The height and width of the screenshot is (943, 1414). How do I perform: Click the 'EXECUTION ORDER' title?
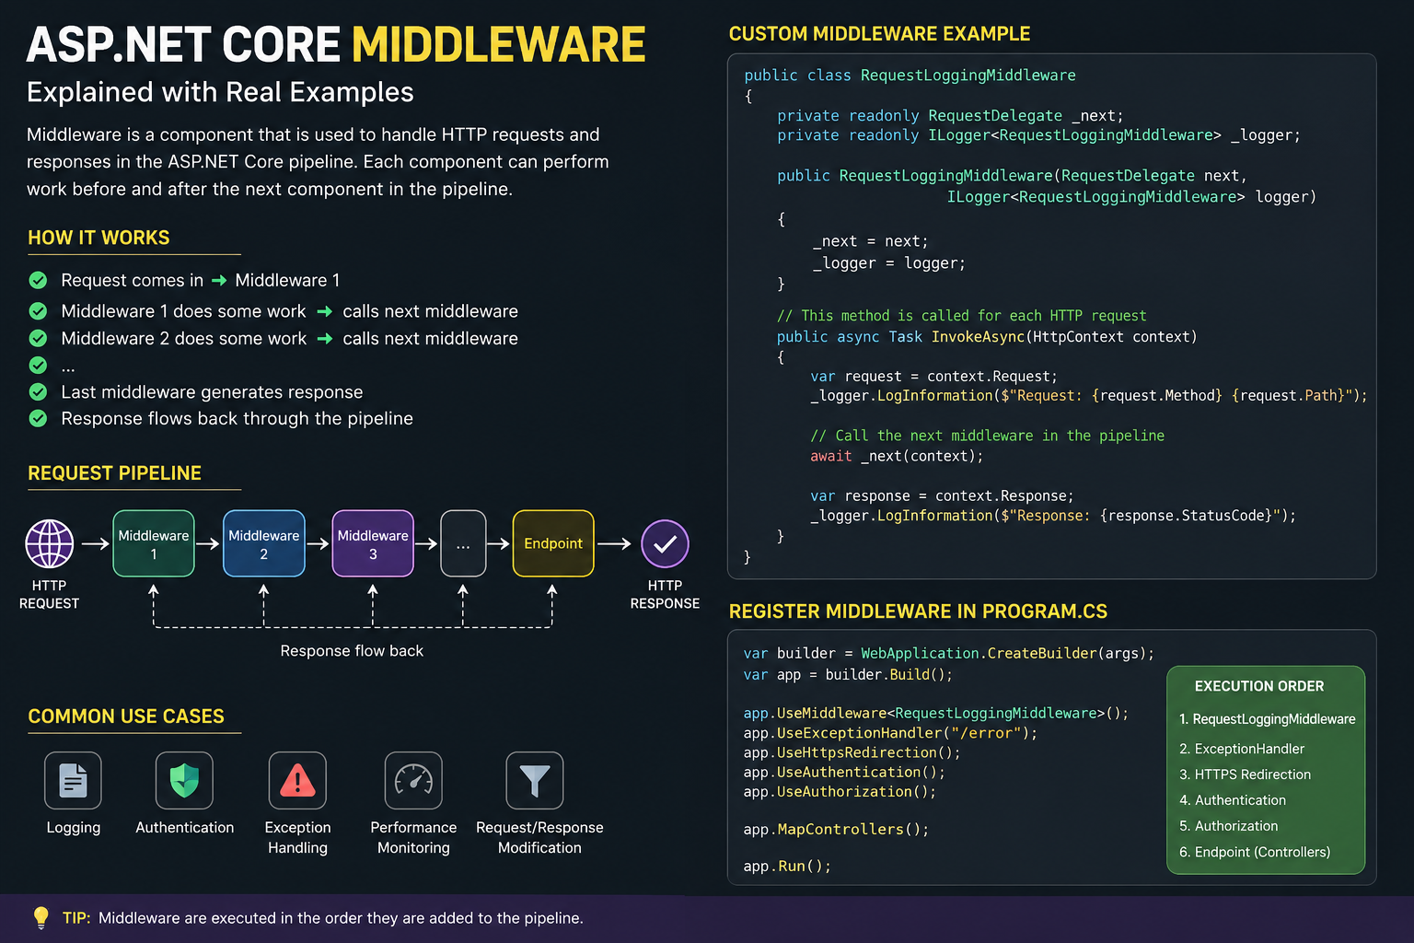[1259, 686]
